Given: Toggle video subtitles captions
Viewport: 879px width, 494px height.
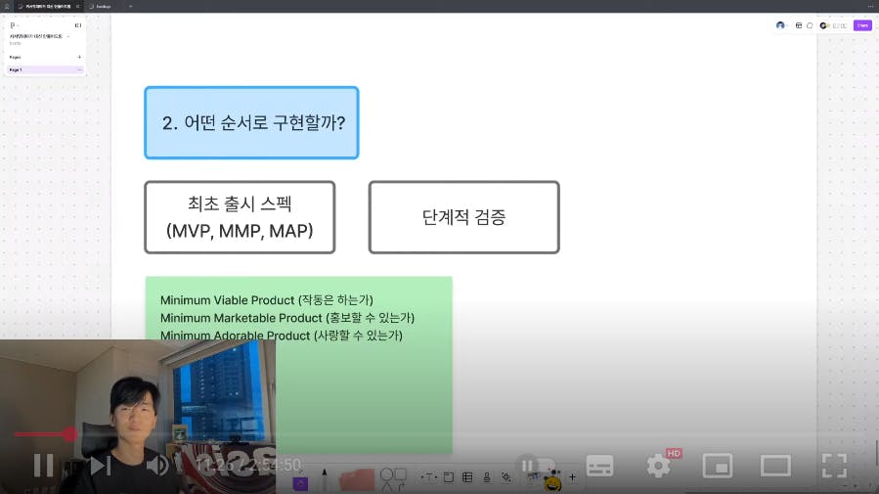Looking at the screenshot, I should coord(599,466).
